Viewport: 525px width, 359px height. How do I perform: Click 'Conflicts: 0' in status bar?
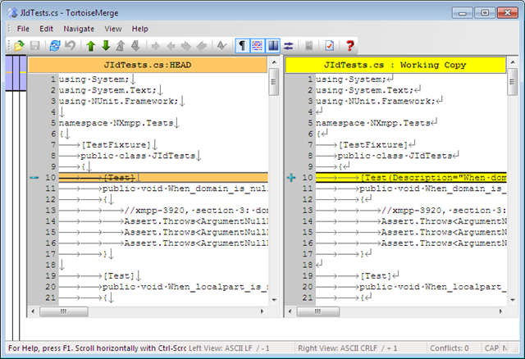coord(450,348)
